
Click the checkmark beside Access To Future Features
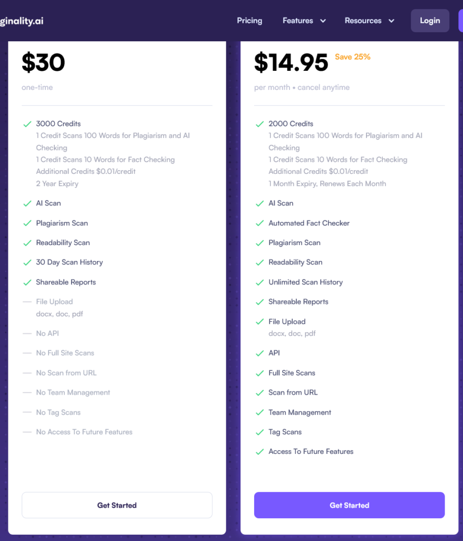tap(259, 452)
